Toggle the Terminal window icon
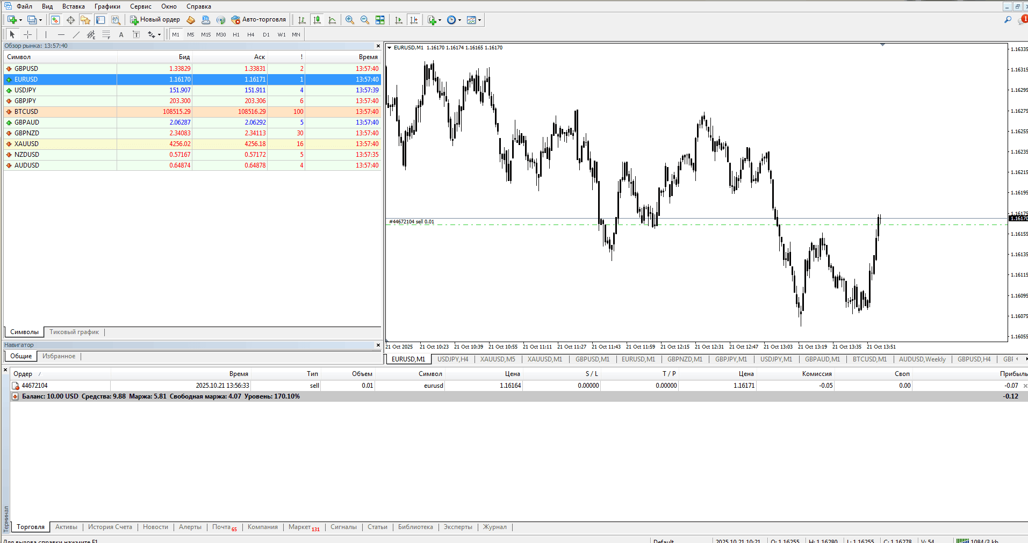This screenshot has height=543, width=1028. [x=100, y=20]
